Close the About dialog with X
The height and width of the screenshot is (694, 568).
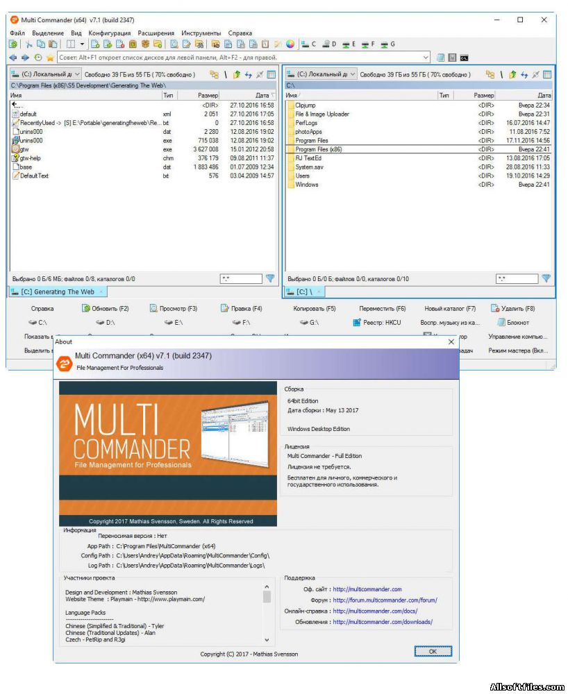click(x=451, y=341)
